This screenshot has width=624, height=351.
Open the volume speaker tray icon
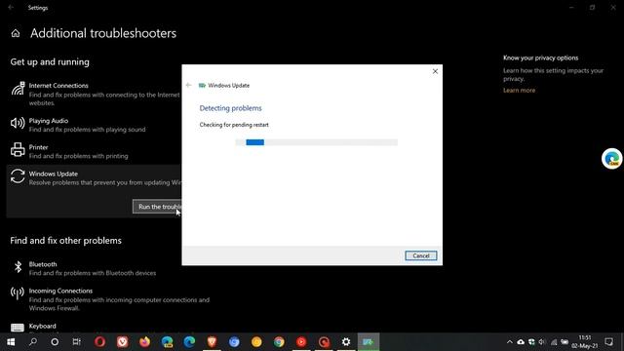(542, 342)
